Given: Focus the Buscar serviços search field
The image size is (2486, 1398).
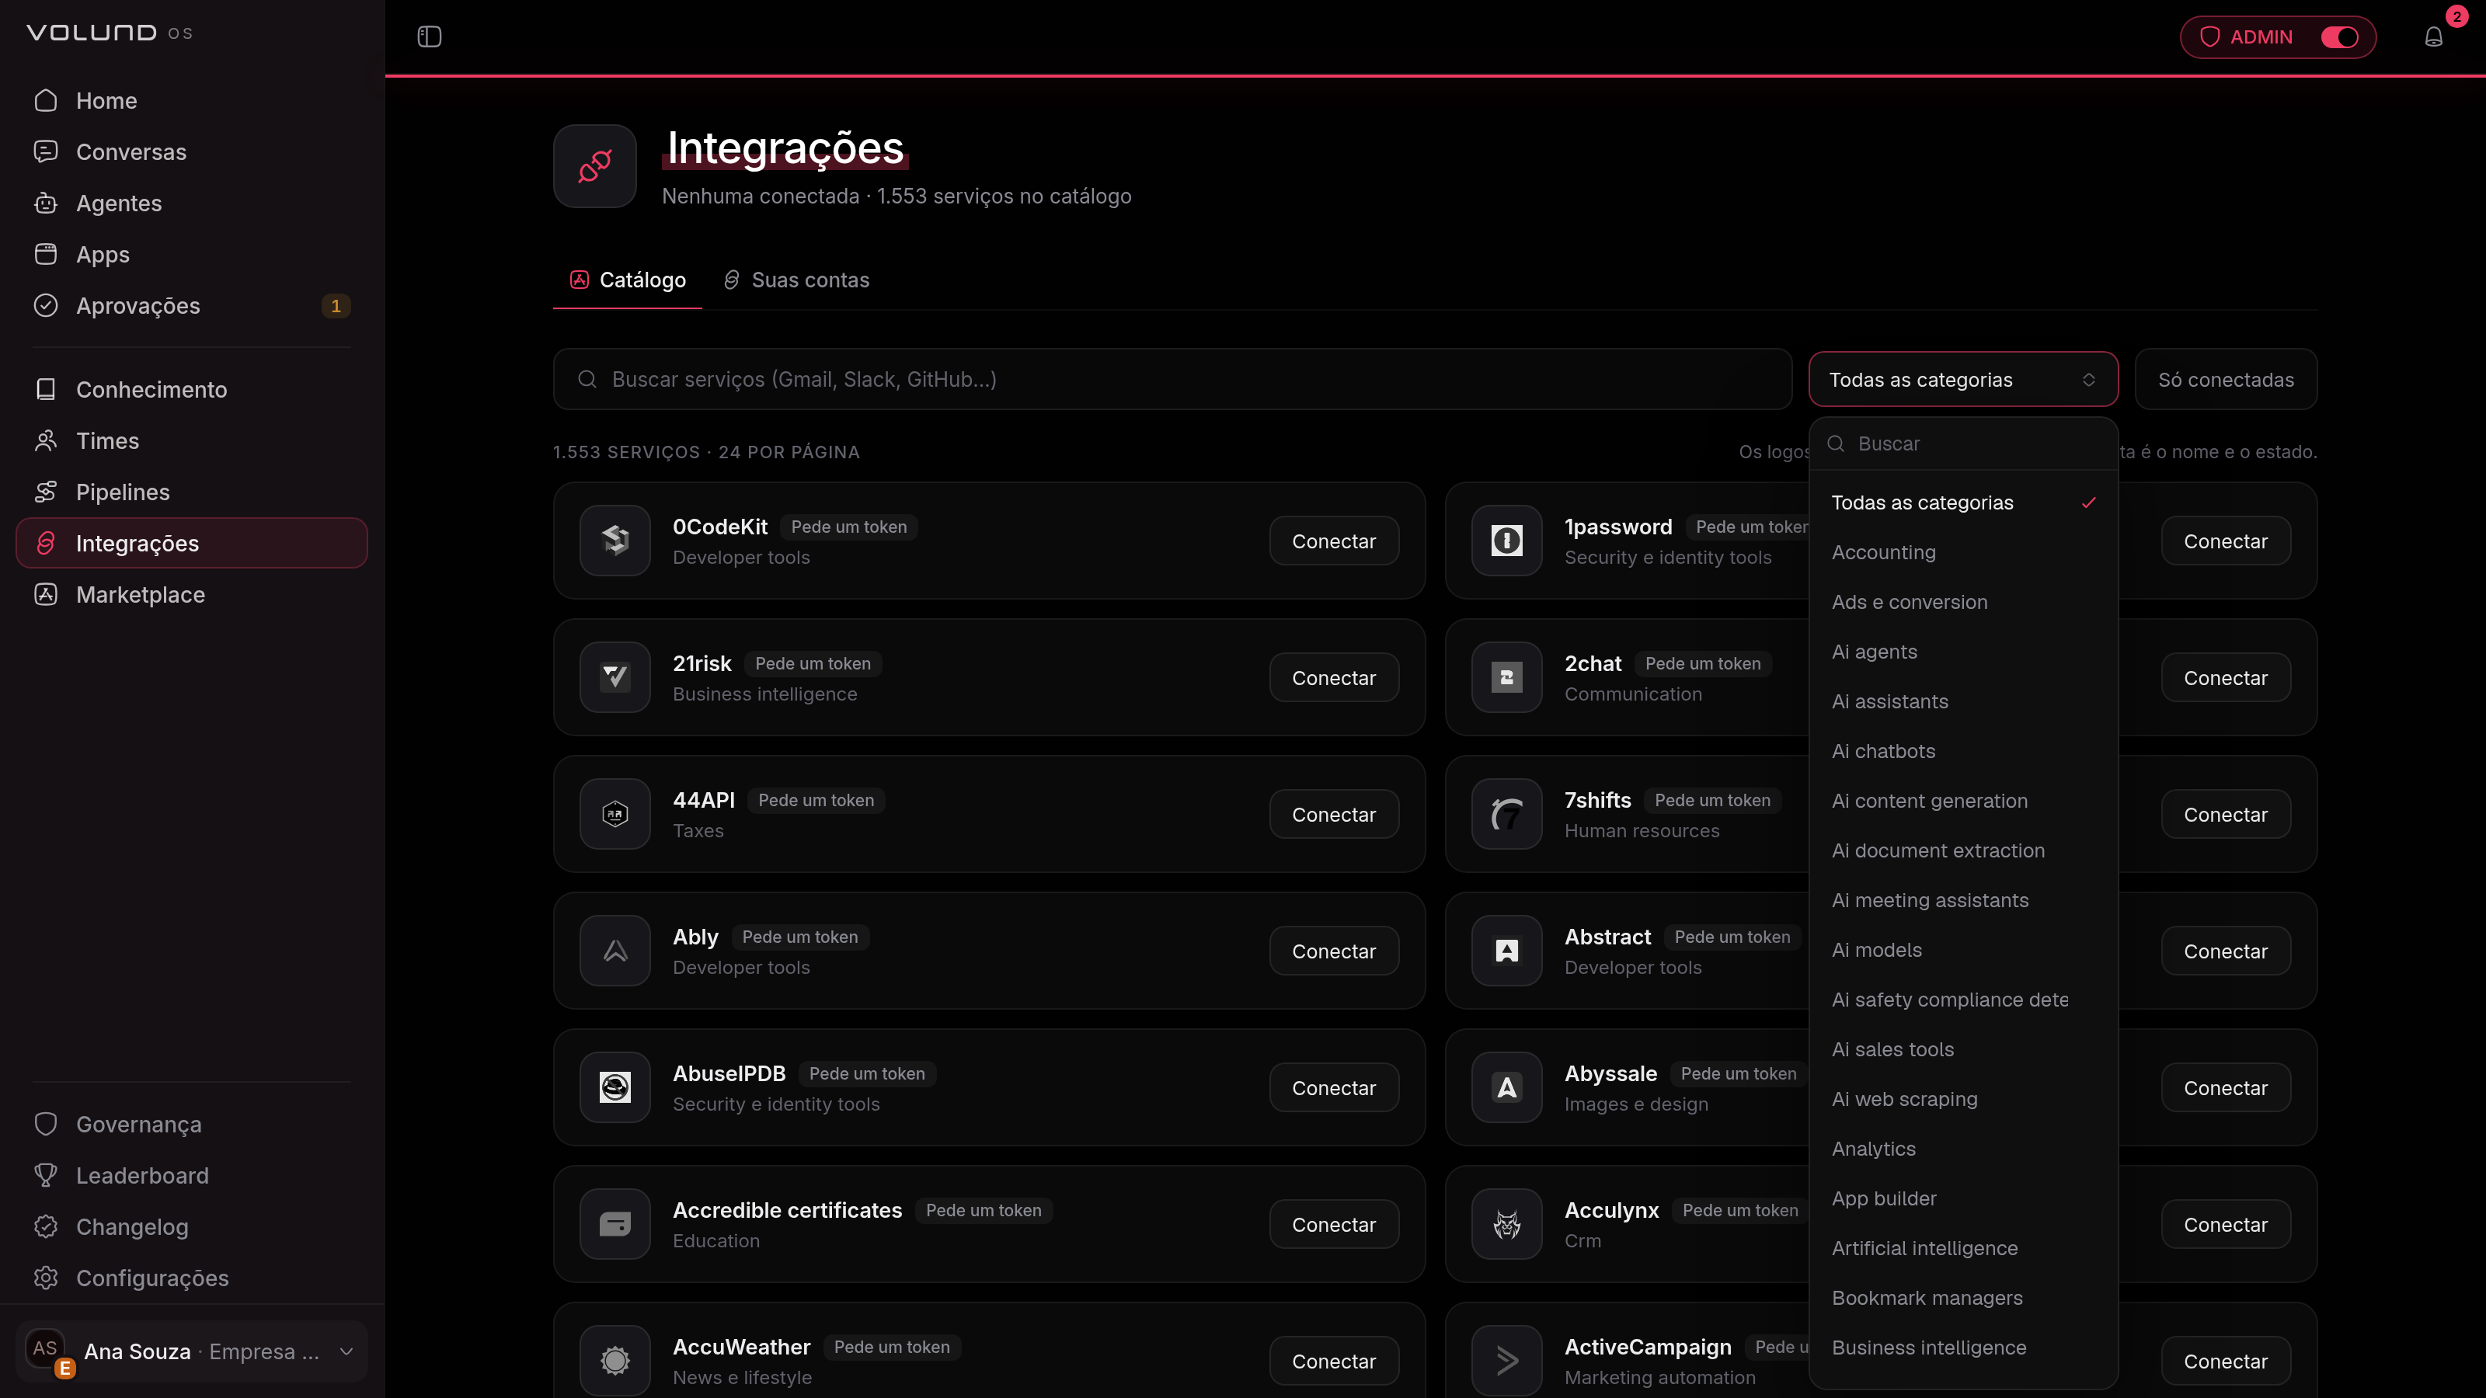Looking at the screenshot, I should [1172, 379].
